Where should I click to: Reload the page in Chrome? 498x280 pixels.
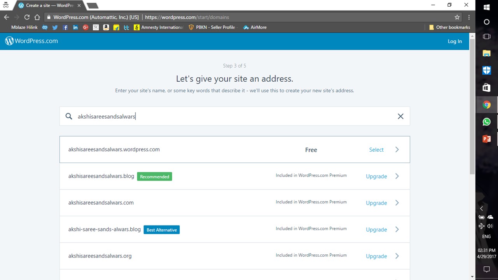(x=27, y=17)
